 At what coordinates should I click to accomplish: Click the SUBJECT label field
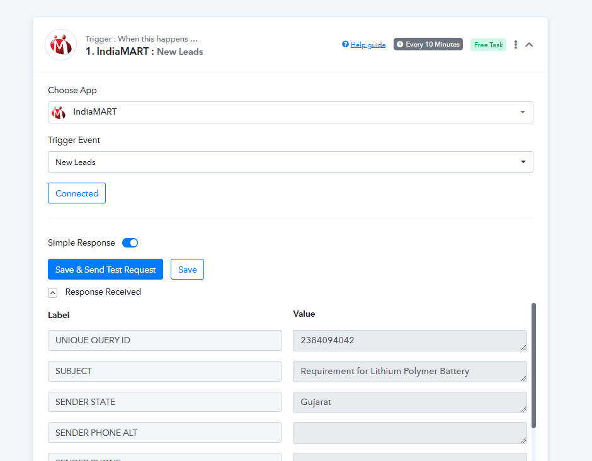point(164,371)
